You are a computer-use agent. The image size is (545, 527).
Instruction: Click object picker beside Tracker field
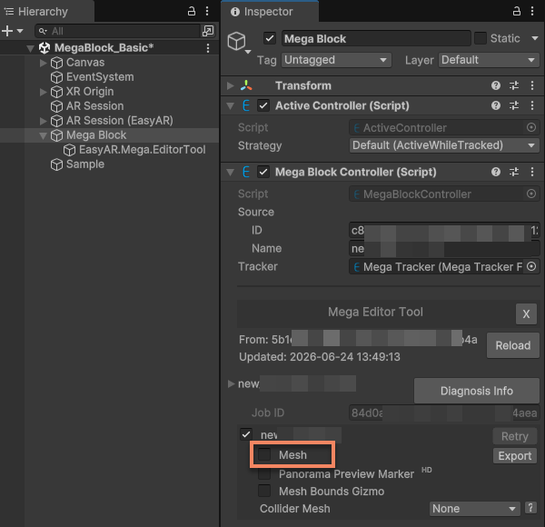531,266
